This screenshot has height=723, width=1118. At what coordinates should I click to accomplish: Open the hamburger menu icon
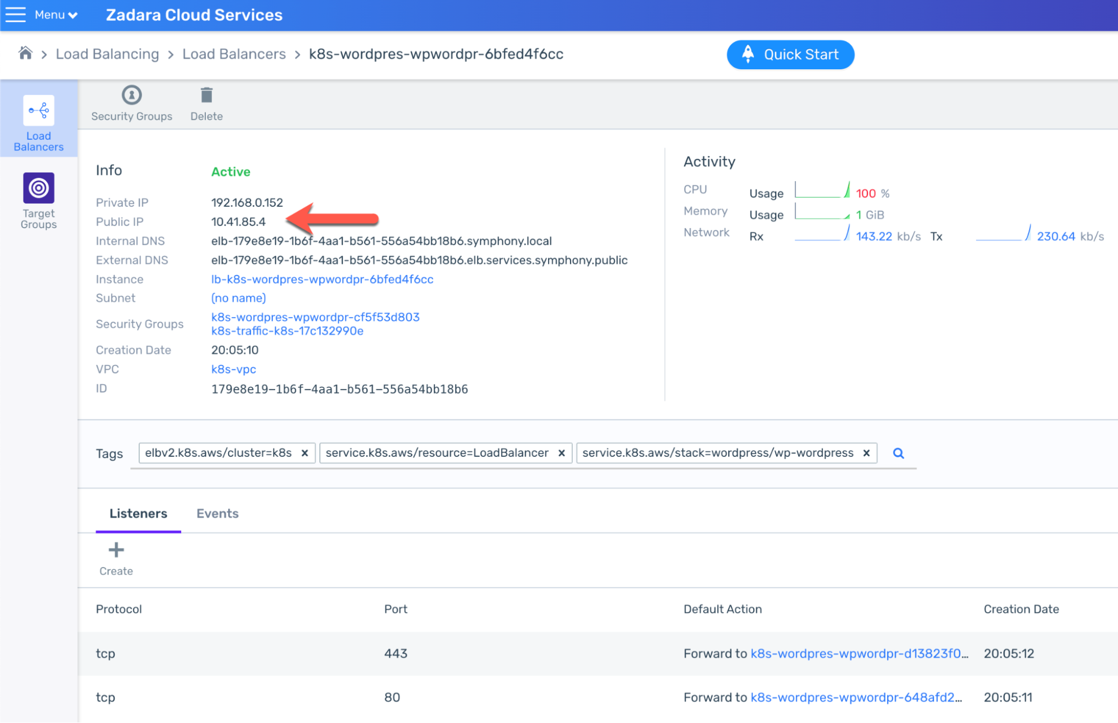tap(16, 15)
